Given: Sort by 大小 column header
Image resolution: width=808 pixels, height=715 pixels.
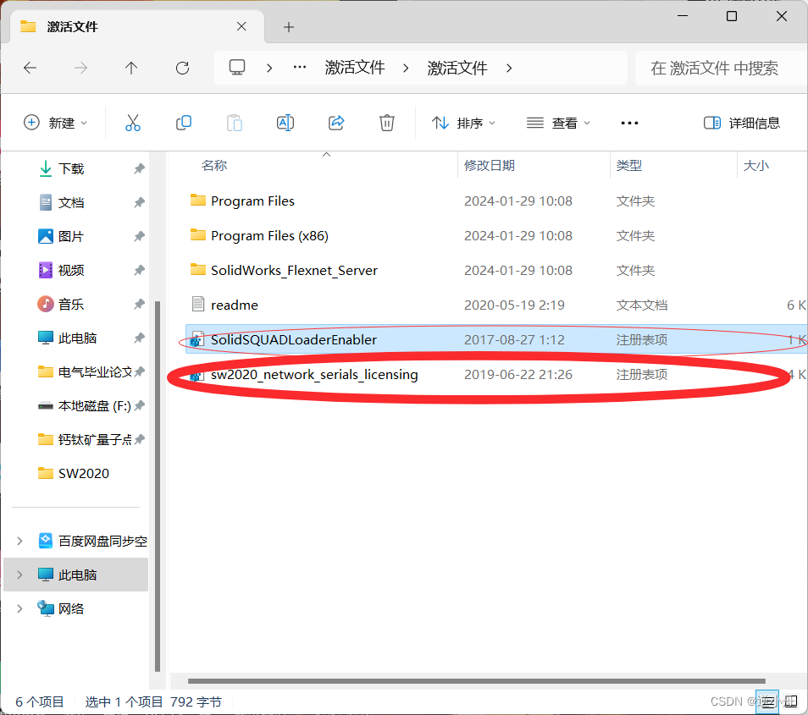Looking at the screenshot, I should (x=756, y=166).
